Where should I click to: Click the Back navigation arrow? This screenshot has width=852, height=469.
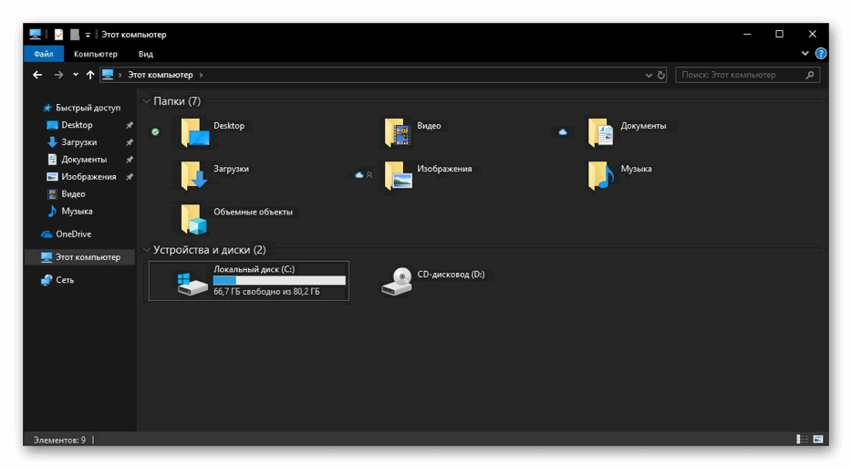click(x=37, y=75)
